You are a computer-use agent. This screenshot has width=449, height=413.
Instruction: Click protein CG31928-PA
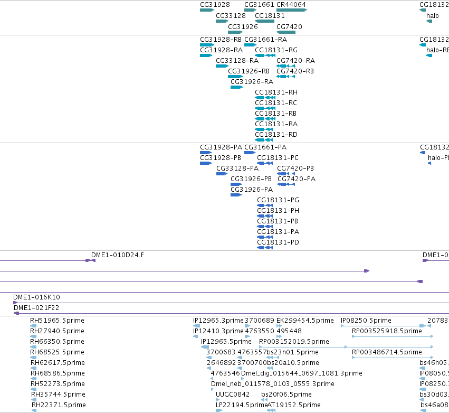tap(206, 153)
